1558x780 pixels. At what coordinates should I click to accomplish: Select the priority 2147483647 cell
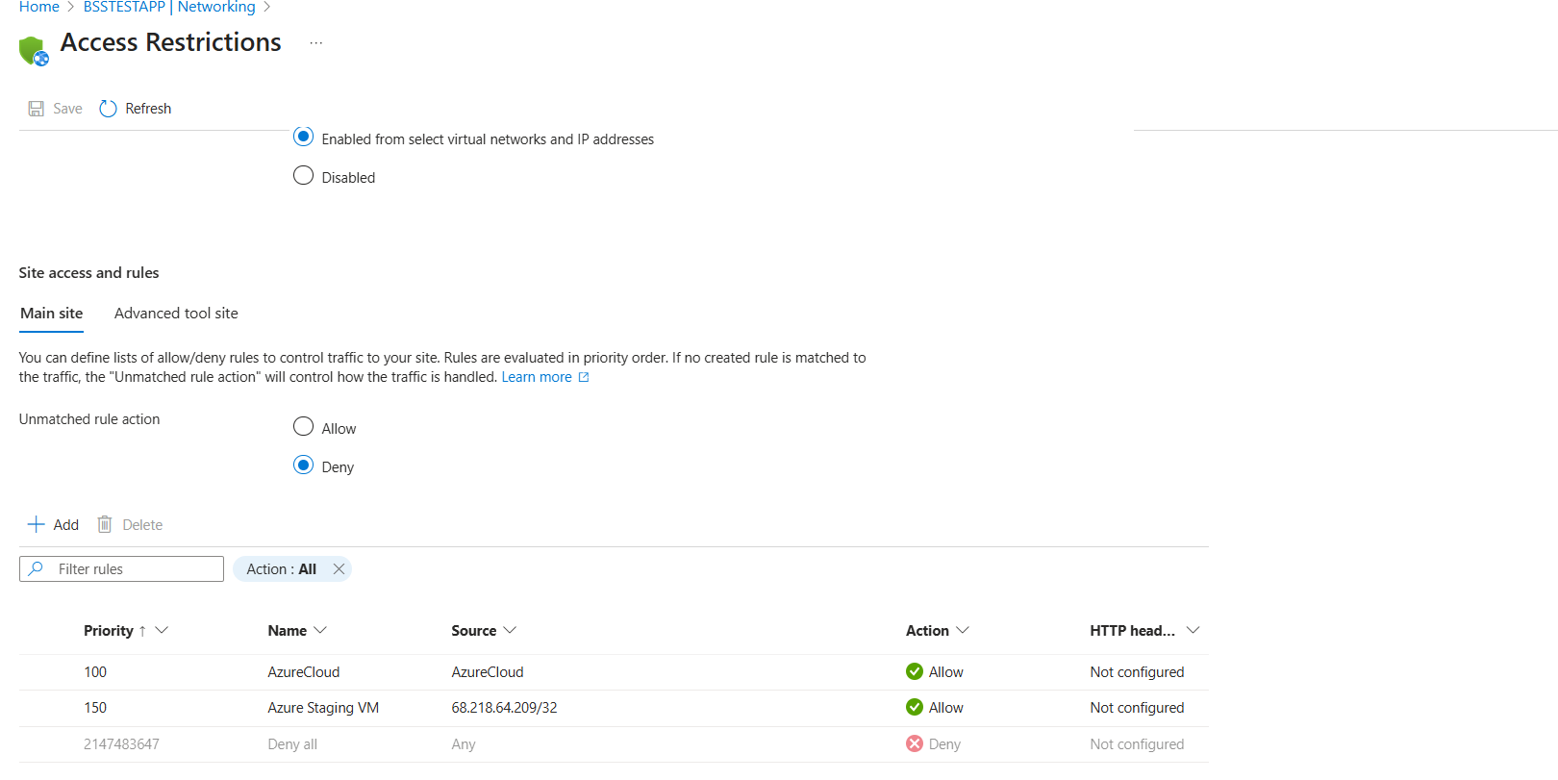pos(121,744)
